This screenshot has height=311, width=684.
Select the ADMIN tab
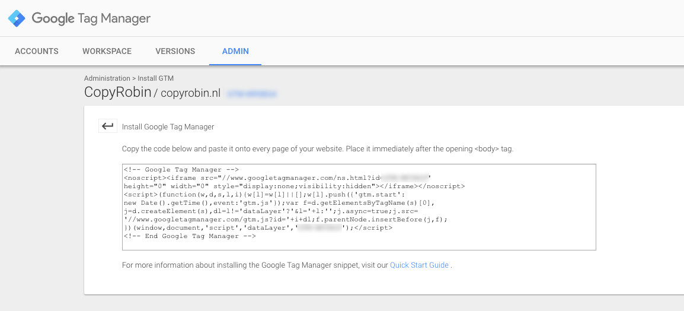(235, 51)
